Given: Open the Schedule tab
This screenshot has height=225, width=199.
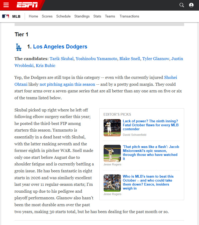Looking at the screenshot, I should click(63, 16).
